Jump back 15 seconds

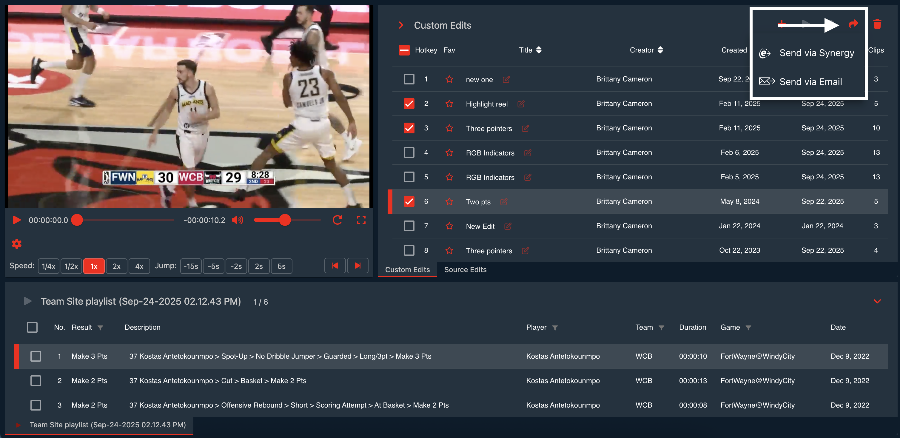tap(191, 266)
